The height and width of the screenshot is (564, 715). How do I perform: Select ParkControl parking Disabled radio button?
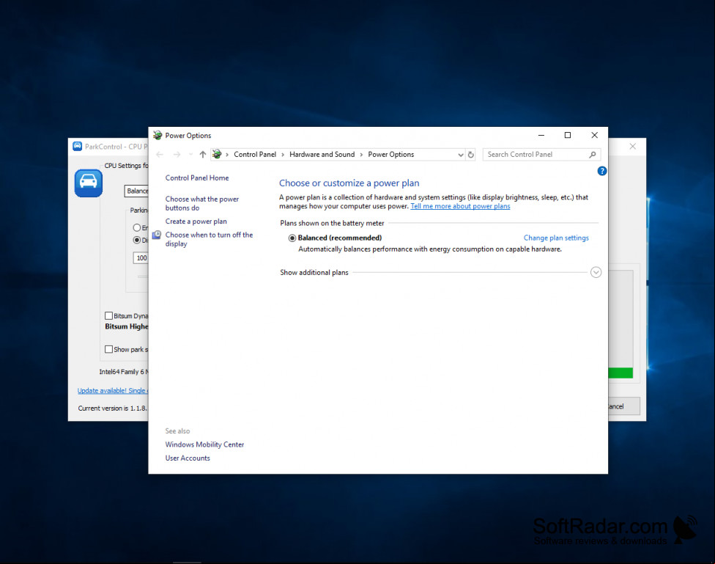[137, 240]
